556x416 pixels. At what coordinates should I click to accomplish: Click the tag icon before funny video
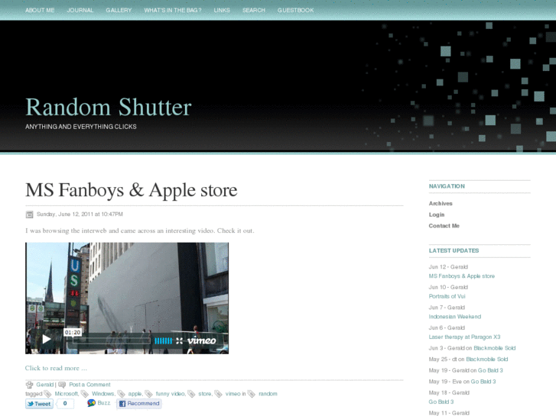pos(149,394)
